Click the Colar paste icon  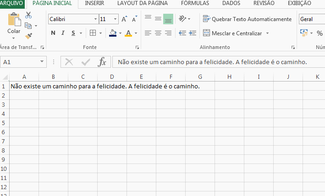pos(14,21)
